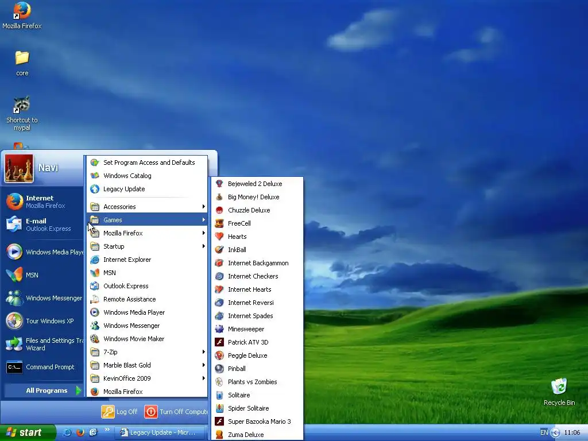The image size is (588, 441).
Task: Open Files and Settings Transfer Wizard
Action: [42, 344]
